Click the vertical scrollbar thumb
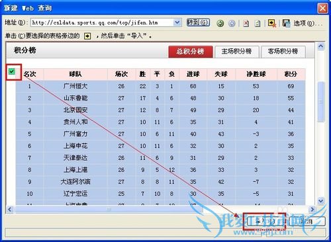The width and height of the screenshot is (331, 242). click(x=320, y=102)
